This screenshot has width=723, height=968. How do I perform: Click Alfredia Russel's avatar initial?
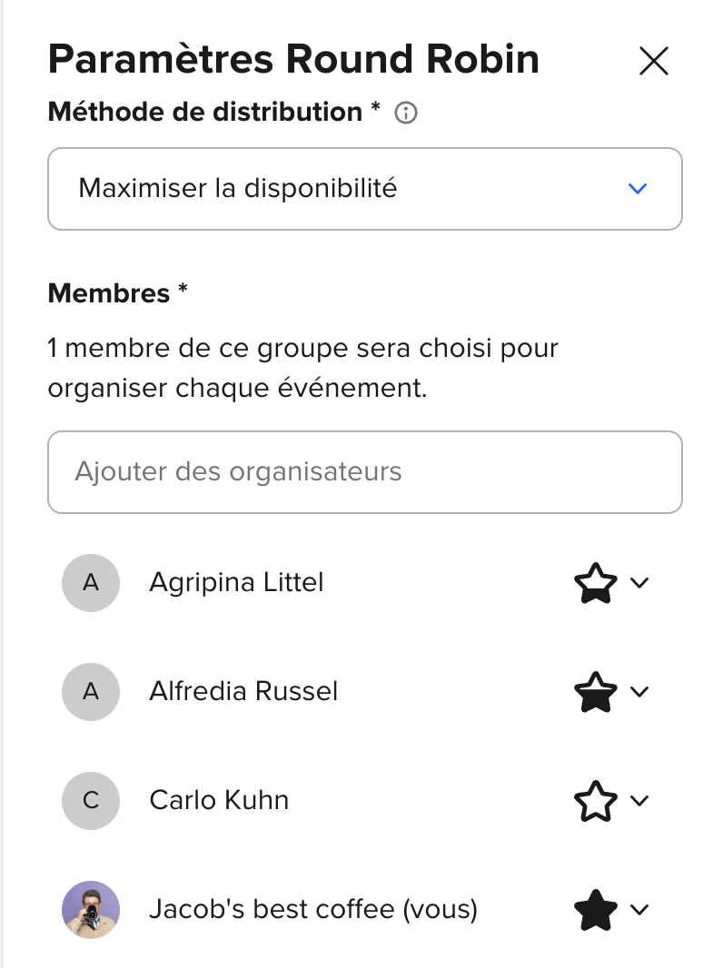click(91, 692)
